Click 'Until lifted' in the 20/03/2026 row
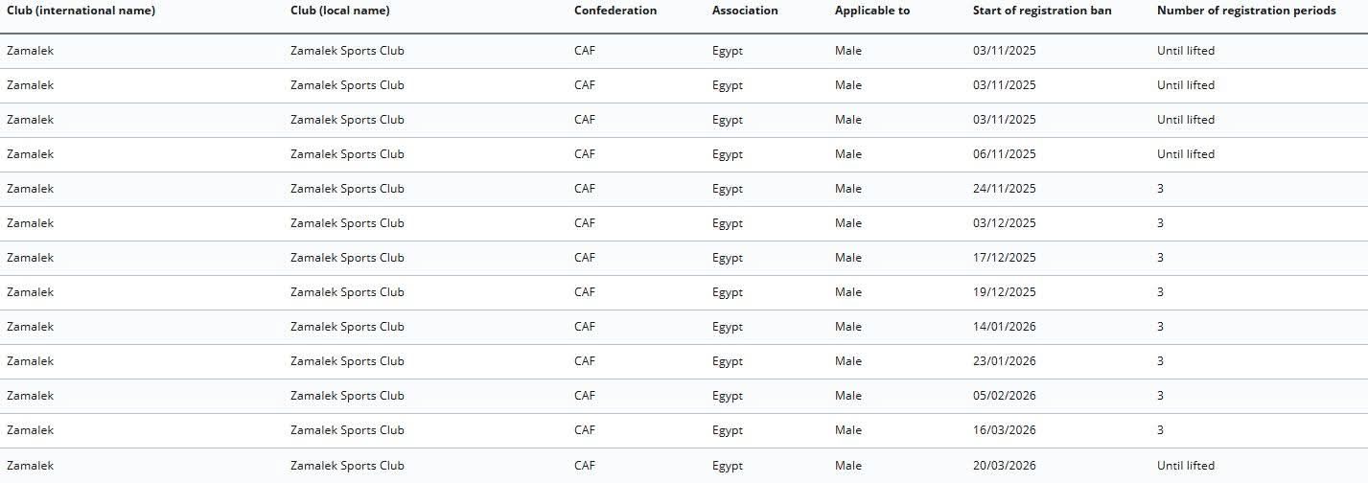The width and height of the screenshot is (1368, 483). [1185, 466]
